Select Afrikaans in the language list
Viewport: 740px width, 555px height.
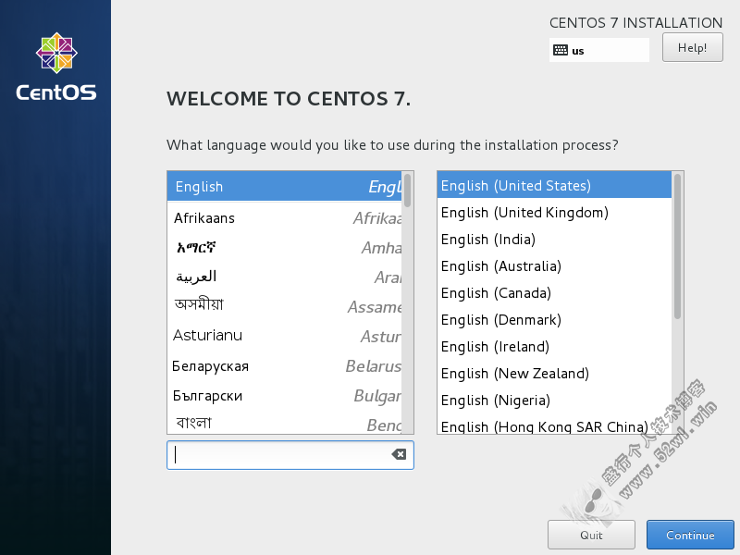click(285, 218)
